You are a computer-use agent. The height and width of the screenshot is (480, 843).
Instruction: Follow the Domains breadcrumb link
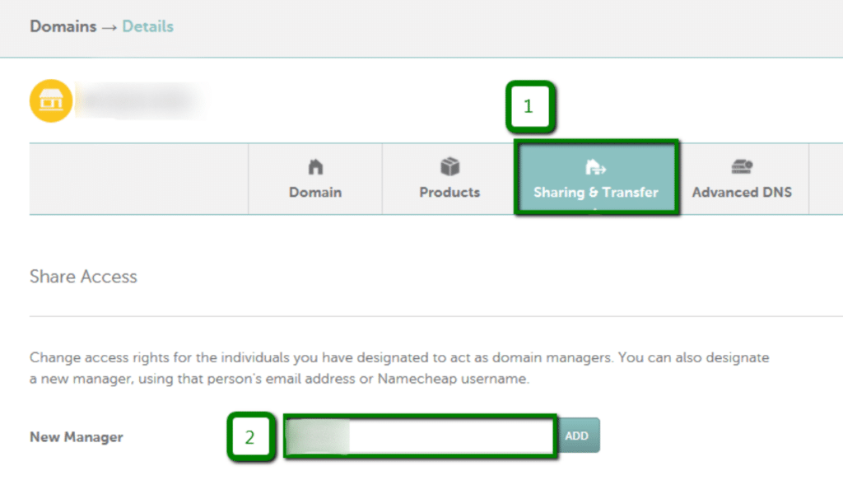(63, 26)
